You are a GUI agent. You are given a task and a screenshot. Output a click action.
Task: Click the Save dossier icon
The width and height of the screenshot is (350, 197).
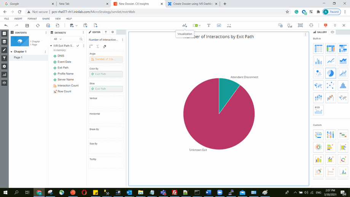pos(27,25)
